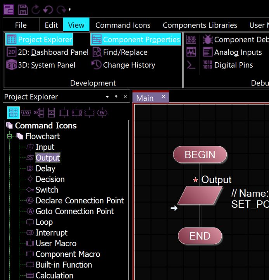Image resolution: width=269 pixels, height=280 pixels.
Task: Switch Project Explorer to the hatched component macros icon
Action: click(x=76, y=113)
